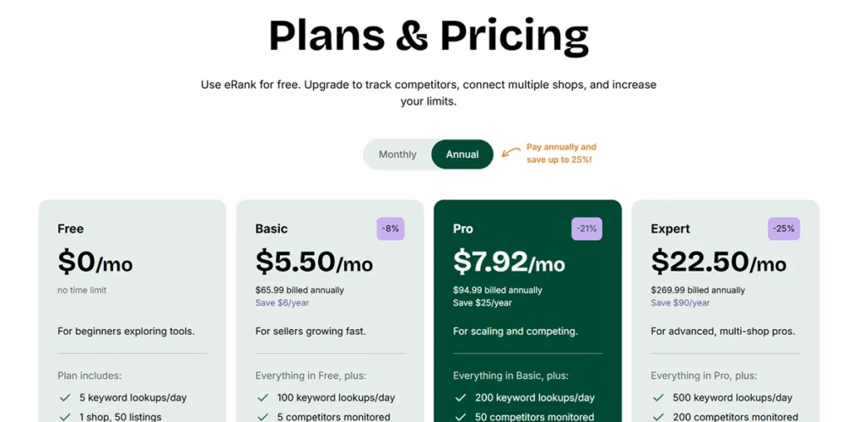Click the Basic plan title
The image size is (864, 422).
(x=272, y=229)
